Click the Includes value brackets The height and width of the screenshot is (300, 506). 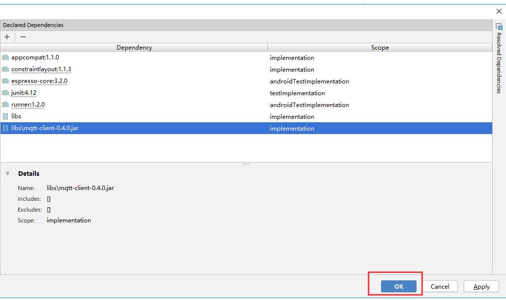click(49, 199)
